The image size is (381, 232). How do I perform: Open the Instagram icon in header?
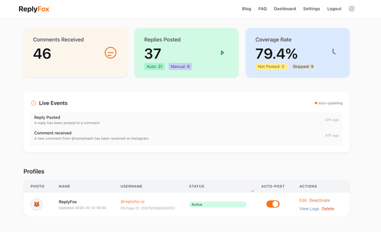352,9
